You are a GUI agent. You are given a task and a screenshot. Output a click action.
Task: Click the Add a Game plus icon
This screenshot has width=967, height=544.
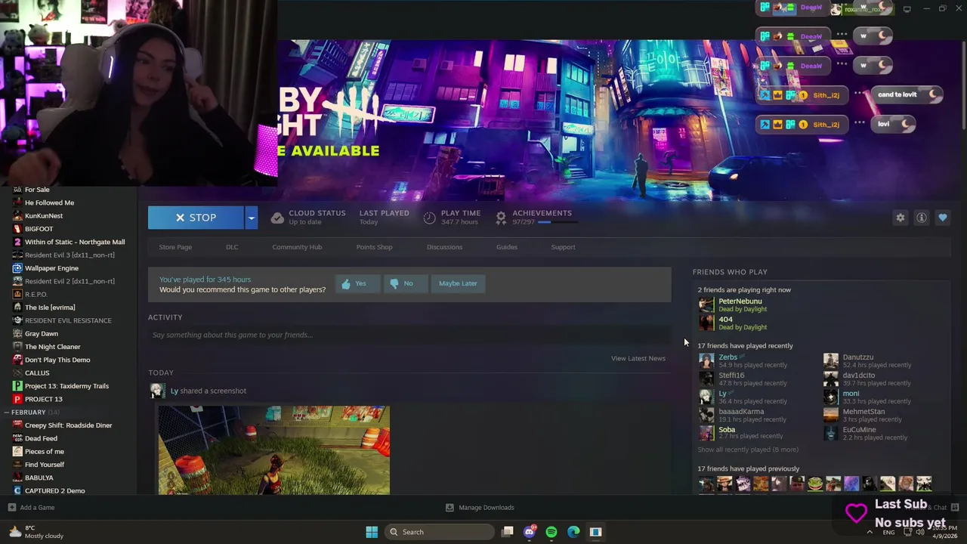11,508
